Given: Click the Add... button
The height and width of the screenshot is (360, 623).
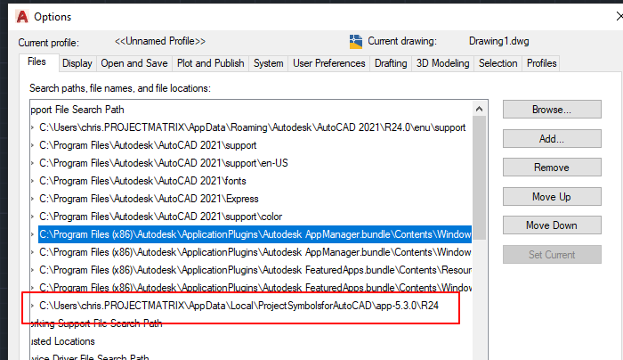Looking at the screenshot, I should coord(552,138).
